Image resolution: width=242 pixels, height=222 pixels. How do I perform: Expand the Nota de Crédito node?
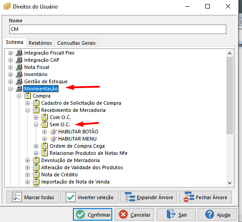(27, 175)
